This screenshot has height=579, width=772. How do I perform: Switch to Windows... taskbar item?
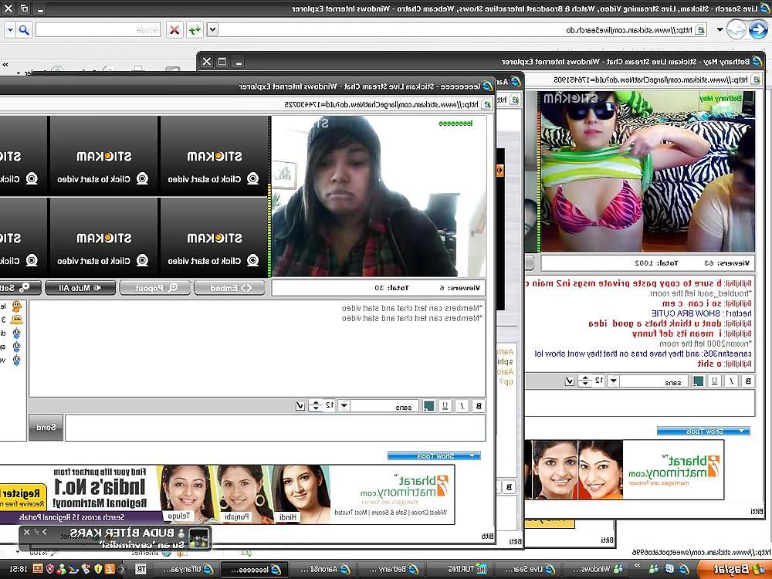596,569
